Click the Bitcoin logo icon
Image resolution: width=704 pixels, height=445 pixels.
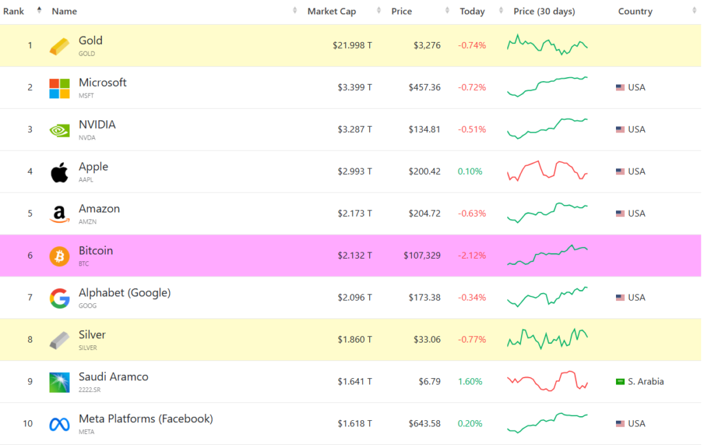tap(59, 257)
